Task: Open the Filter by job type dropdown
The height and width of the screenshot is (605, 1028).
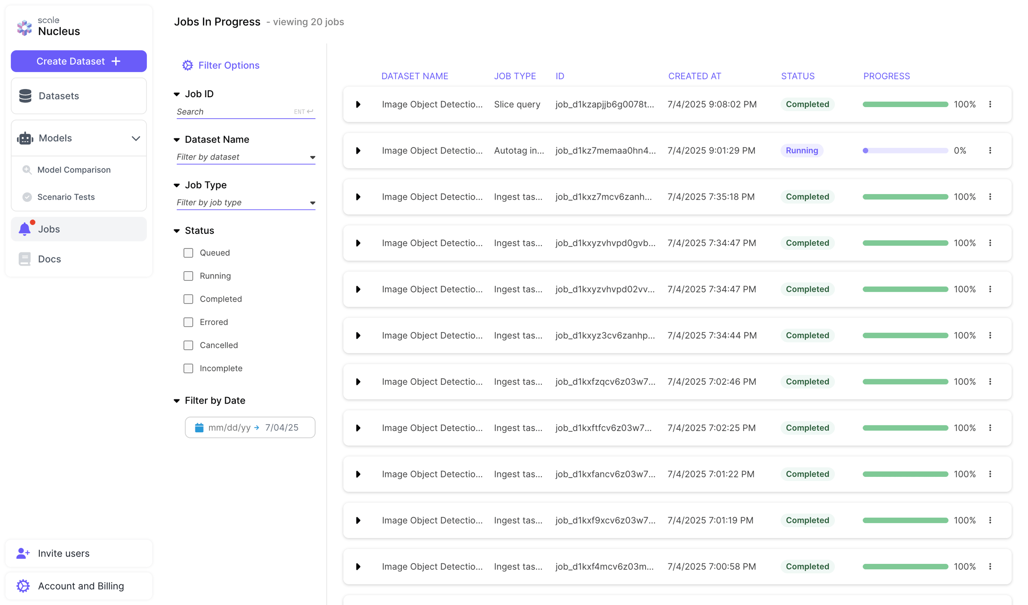Action: pyautogui.click(x=246, y=203)
